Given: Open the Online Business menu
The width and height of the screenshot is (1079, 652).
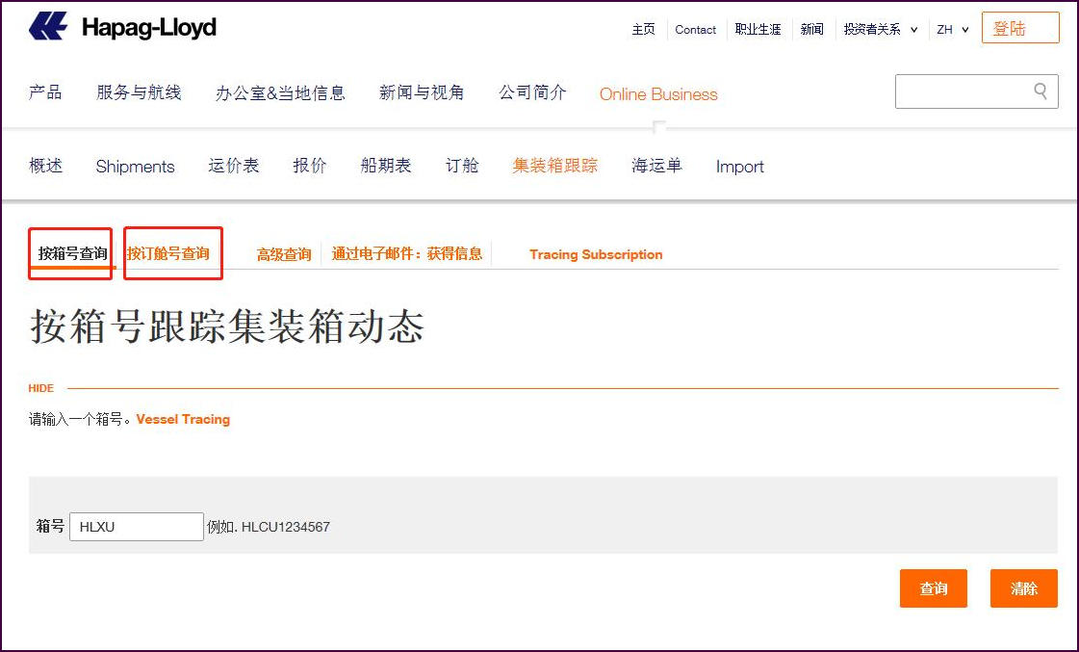Looking at the screenshot, I should pyautogui.click(x=658, y=94).
